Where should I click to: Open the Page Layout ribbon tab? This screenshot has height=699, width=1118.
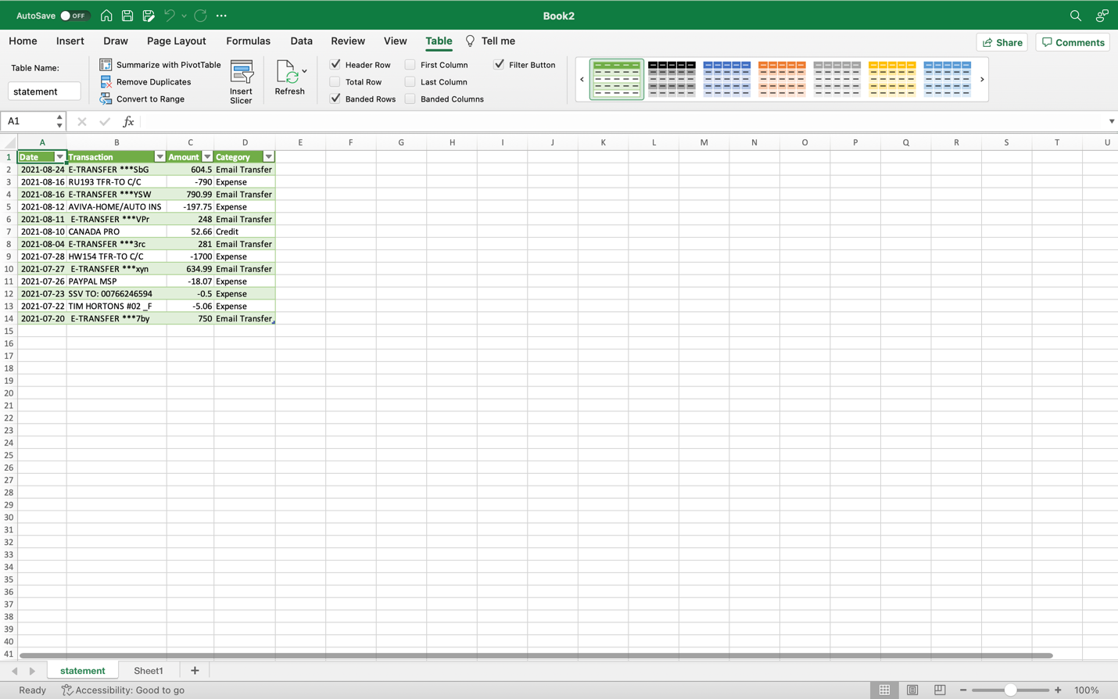point(177,41)
